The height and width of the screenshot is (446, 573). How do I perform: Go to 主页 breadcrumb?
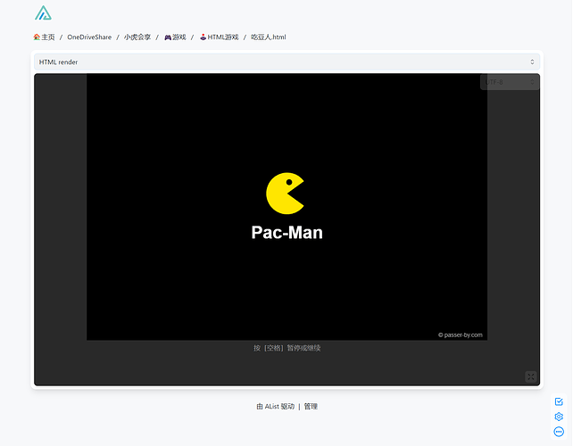[x=44, y=37]
